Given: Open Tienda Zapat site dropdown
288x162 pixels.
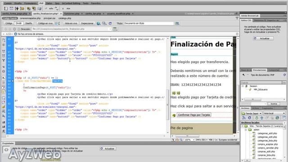Looking at the screenshot, I should tap(252, 113).
